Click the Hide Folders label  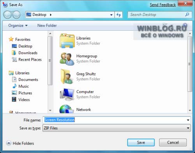click(23, 143)
